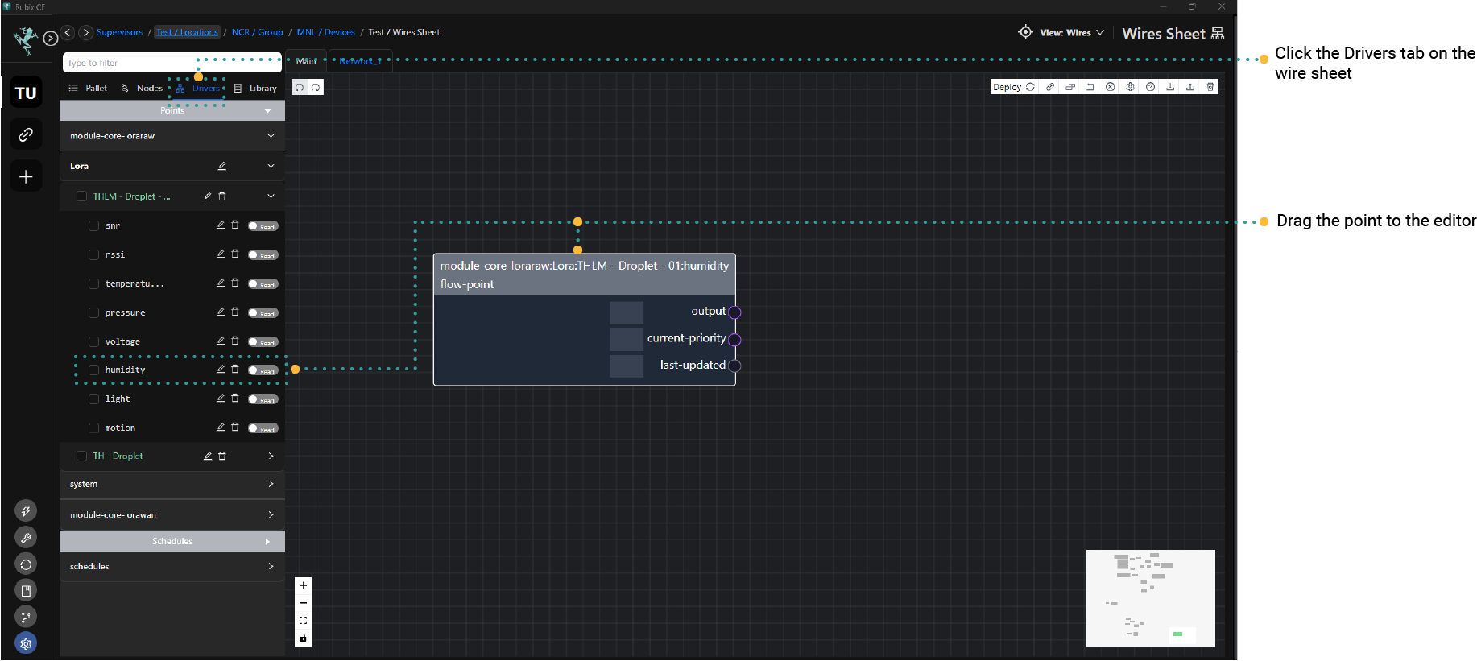This screenshot has width=1477, height=661.
Task: Collapse THLM - Droplet device chevron
Action: [x=271, y=196]
